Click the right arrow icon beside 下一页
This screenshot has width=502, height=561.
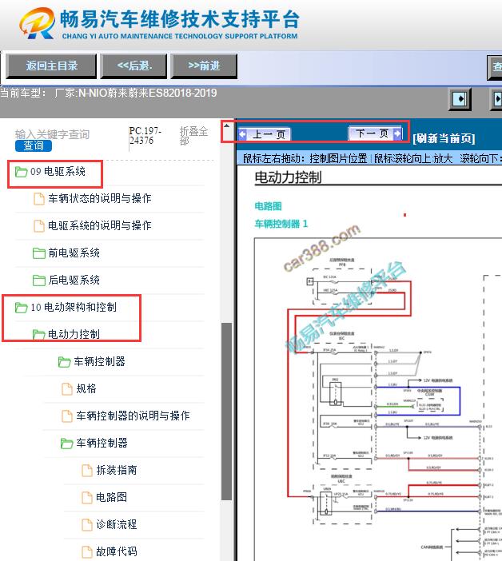click(x=397, y=133)
